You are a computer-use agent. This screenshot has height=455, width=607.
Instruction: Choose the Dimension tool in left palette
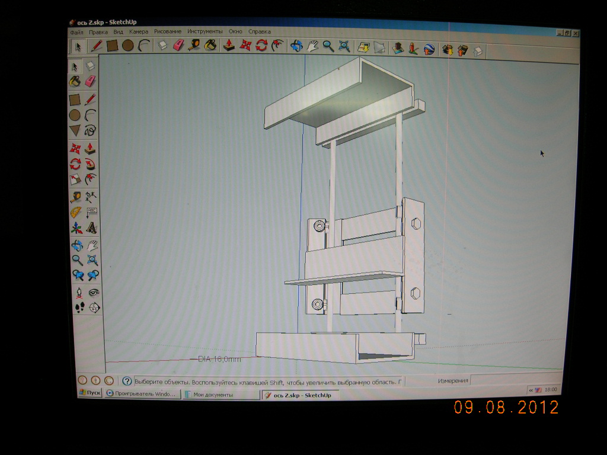[91, 197]
